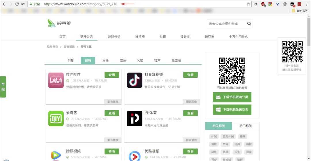Open 软件分类 navigation item
311x161 pixels.
click(86, 36)
